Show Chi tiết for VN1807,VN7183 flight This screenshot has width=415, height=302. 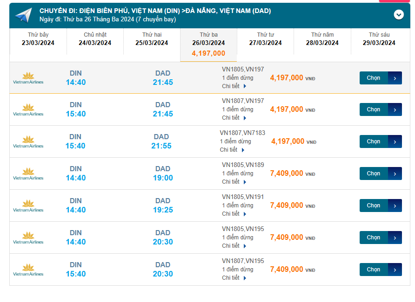click(232, 150)
